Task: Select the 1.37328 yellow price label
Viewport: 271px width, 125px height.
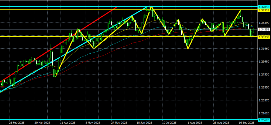Action: (x=264, y=10)
